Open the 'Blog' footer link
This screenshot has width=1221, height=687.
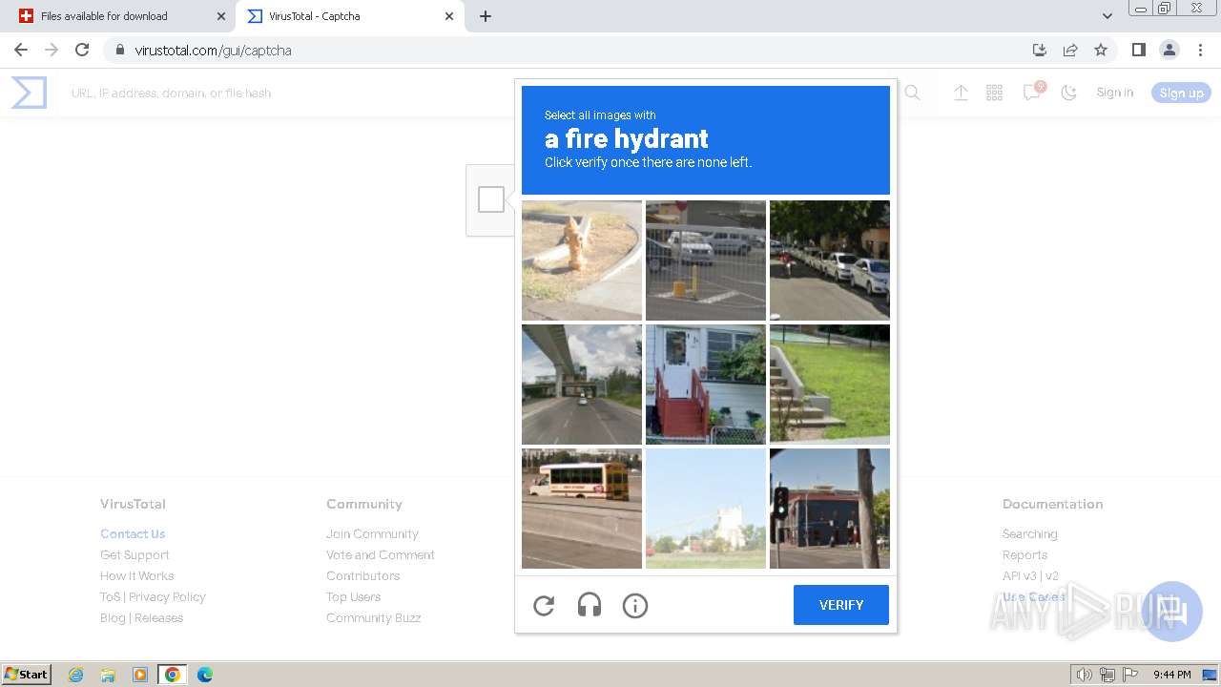point(113,617)
